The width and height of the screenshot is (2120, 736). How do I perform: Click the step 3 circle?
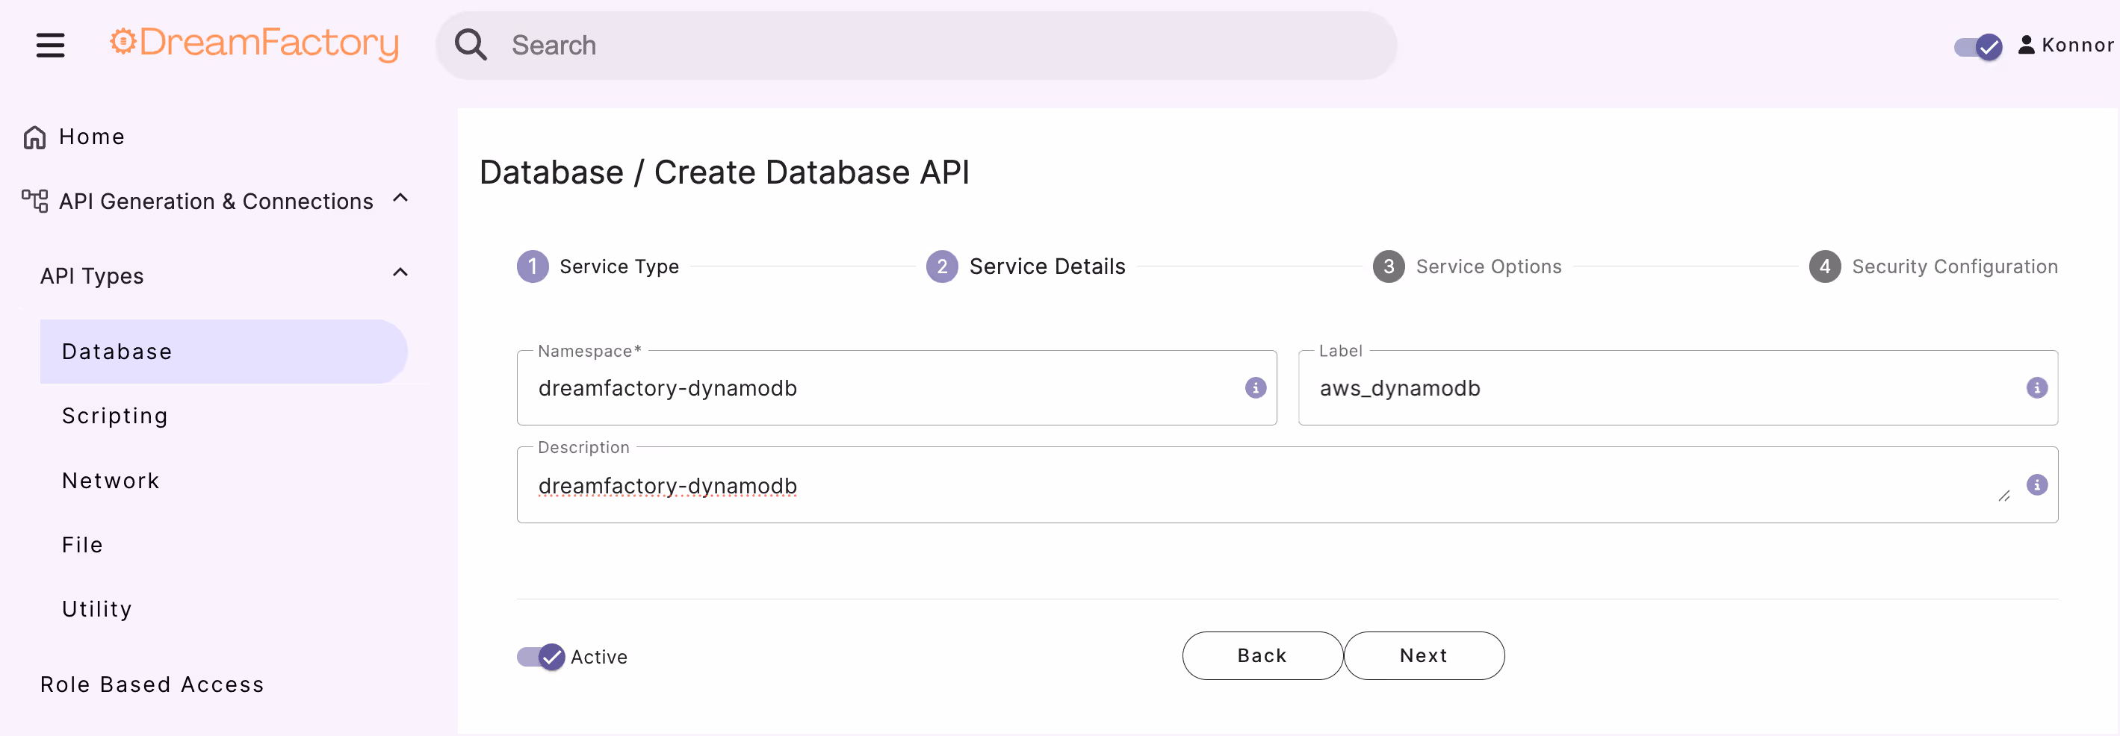1389,266
